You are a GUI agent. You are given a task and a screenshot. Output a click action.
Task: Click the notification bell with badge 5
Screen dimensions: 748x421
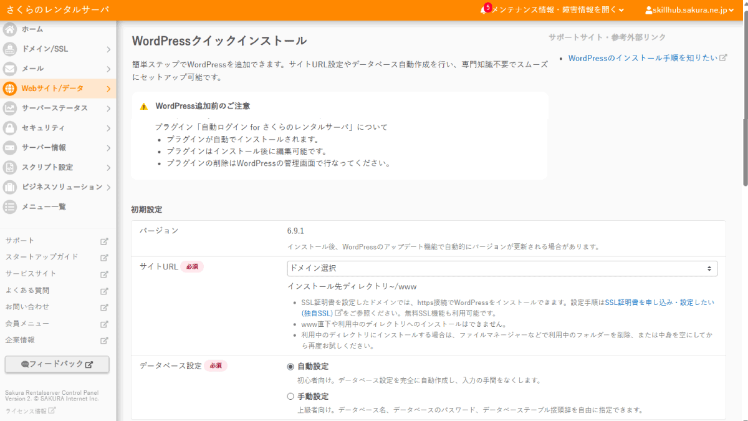(x=484, y=9)
